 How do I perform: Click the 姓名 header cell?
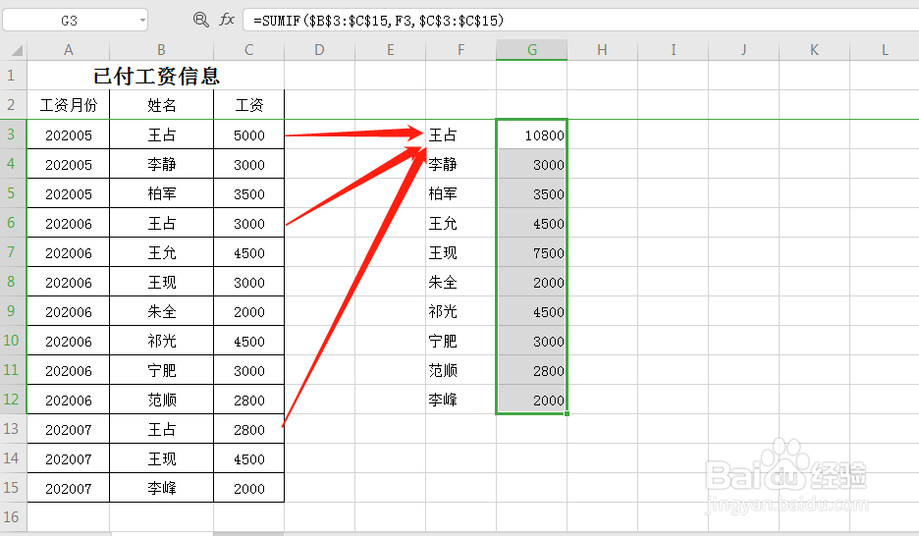[x=162, y=105]
